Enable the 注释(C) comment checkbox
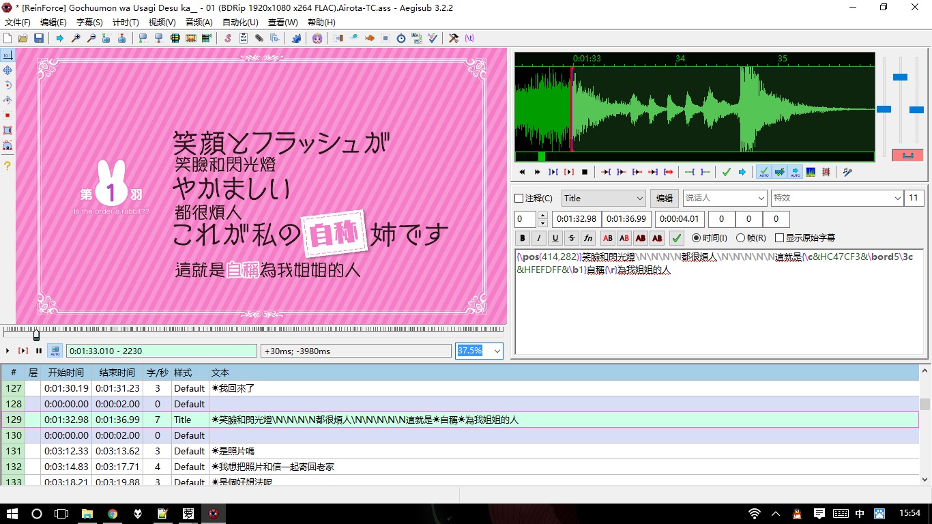 pyautogui.click(x=519, y=199)
